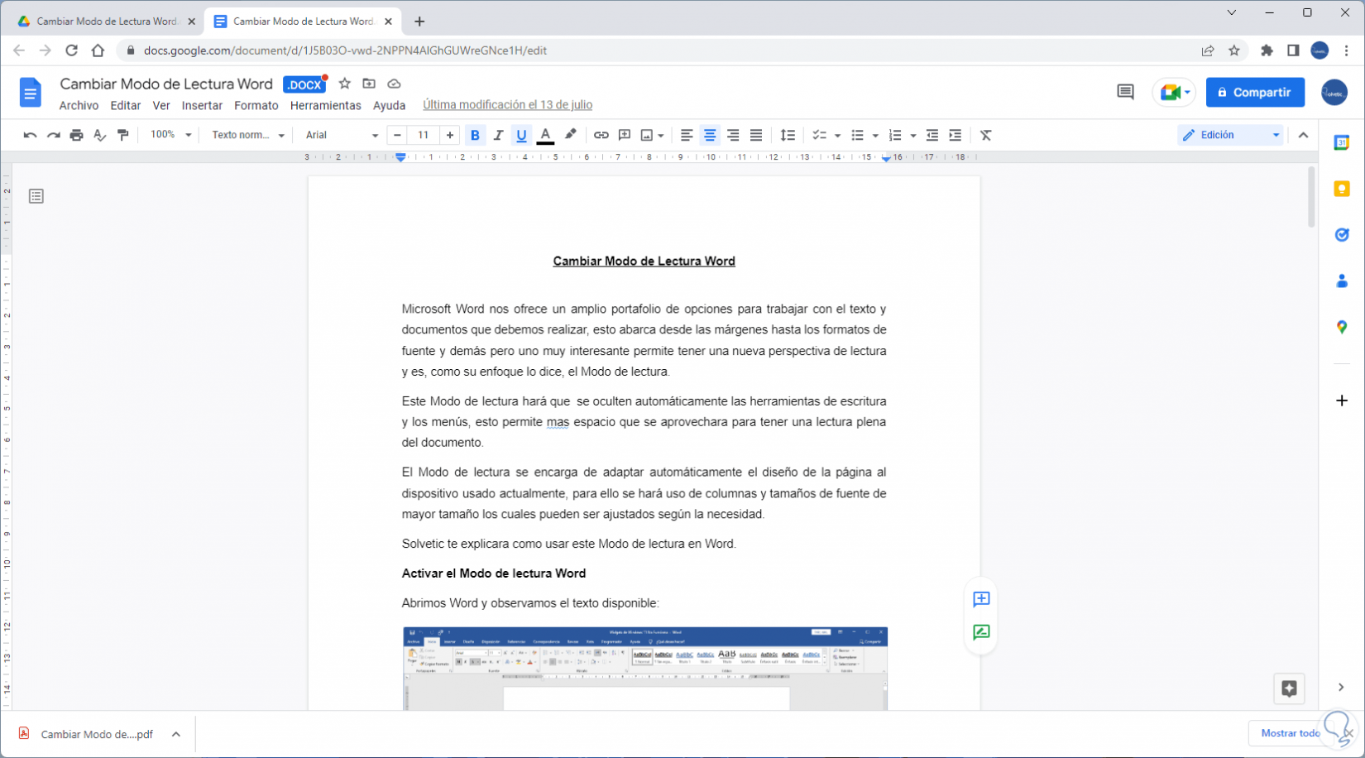Click the .DOCX format badge
The image size is (1365, 758).
(304, 84)
